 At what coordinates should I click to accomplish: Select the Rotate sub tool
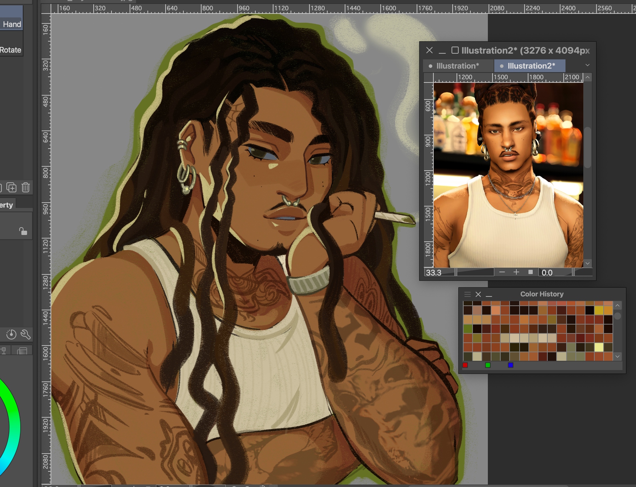11,50
